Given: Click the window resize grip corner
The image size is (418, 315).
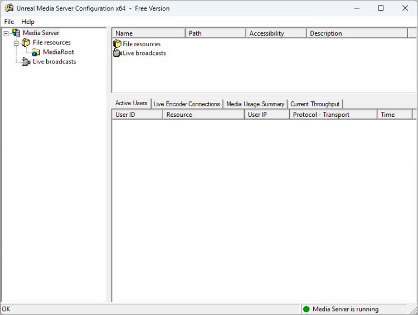Looking at the screenshot, I should point(414,310).
